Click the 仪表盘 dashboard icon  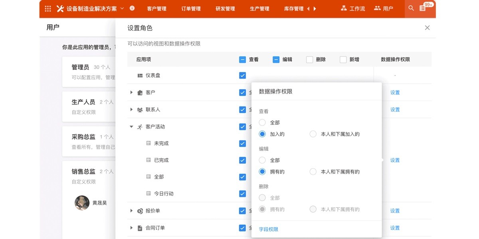141,75
